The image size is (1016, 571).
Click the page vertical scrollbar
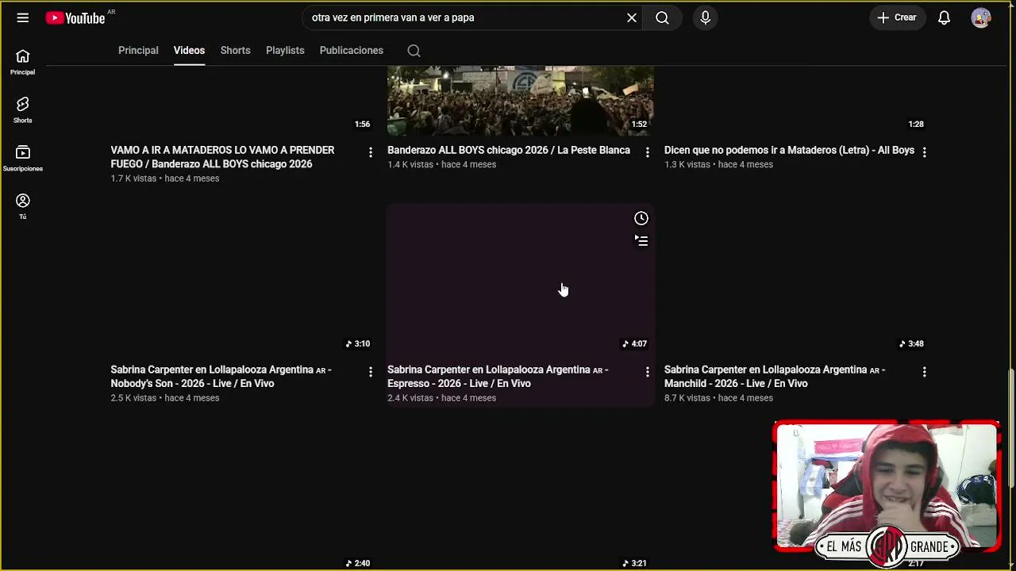(1011, 428)
